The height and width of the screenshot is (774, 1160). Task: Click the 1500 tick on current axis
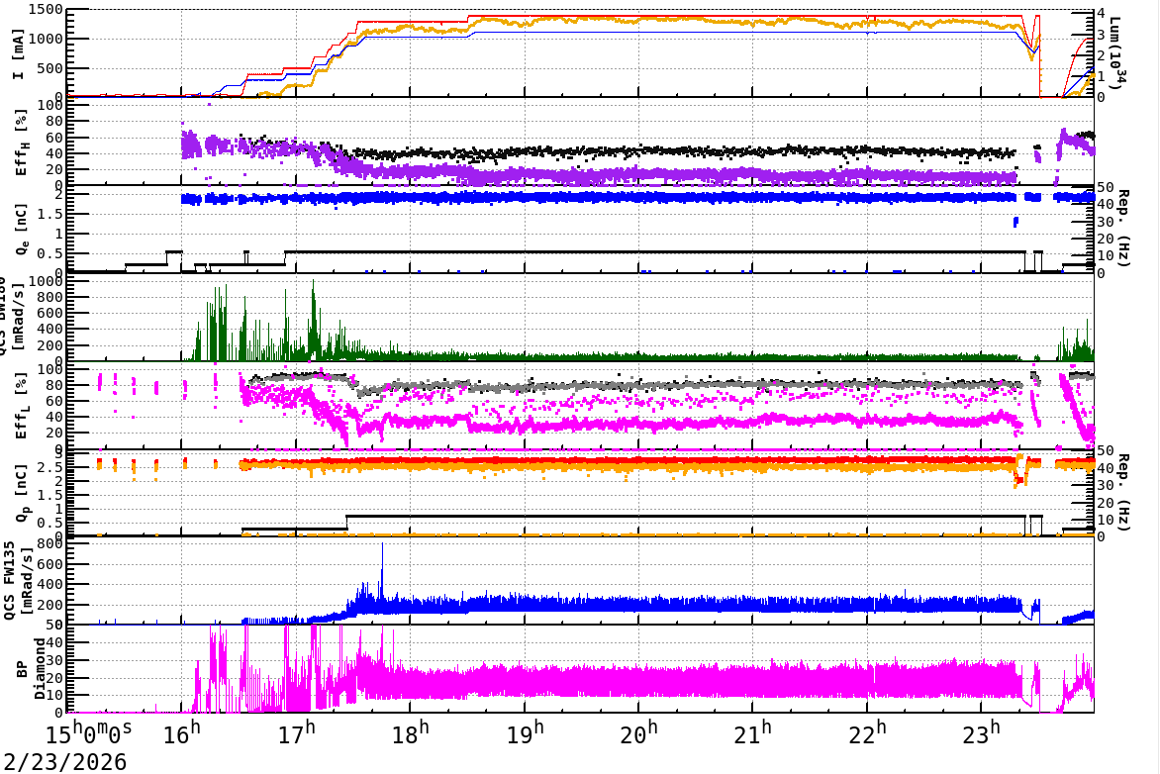tap(47, 10)
